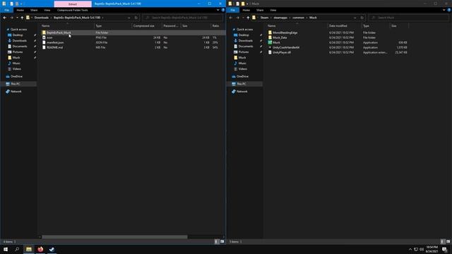452x254 pixels.
Task: Open Share tab in zip window
Action: click(34, 10)
